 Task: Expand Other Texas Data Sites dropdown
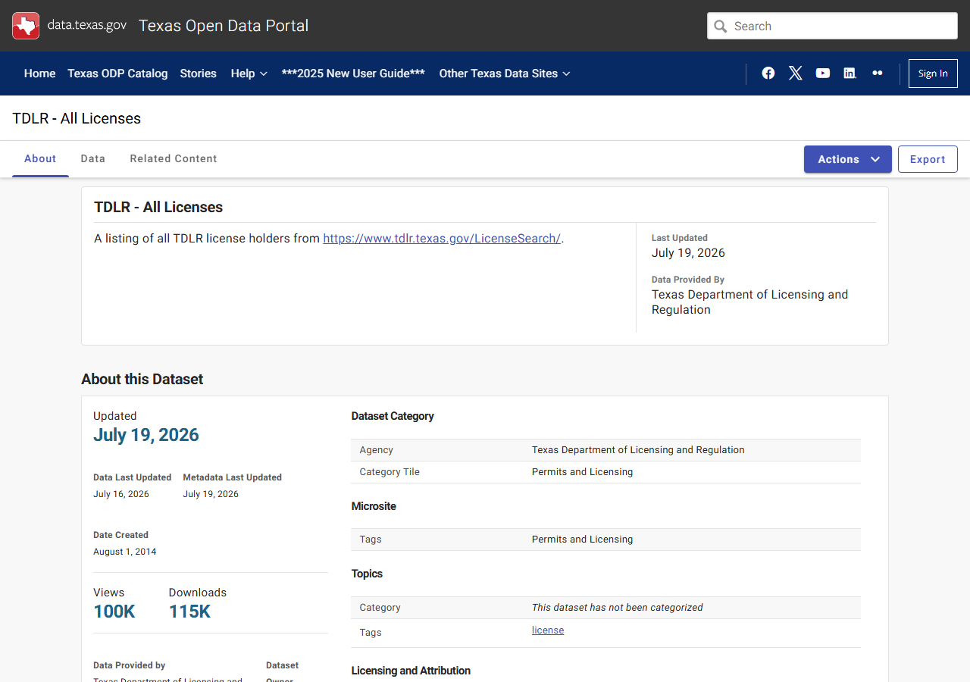[505, 74]
